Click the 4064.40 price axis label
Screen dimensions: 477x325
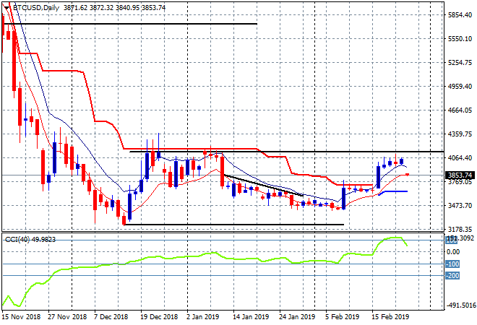460,157
